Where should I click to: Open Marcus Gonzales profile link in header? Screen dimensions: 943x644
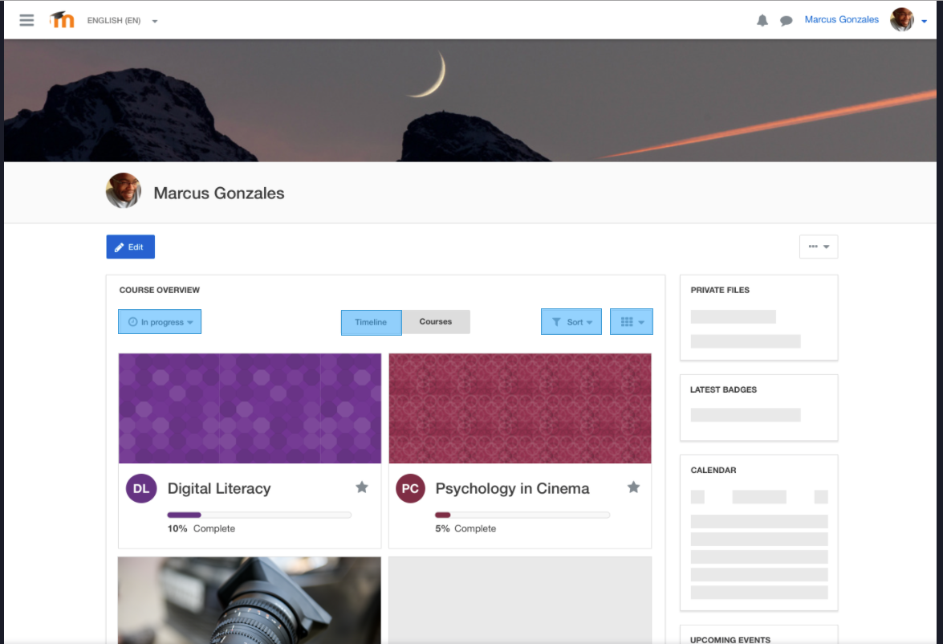click(841, 20)
